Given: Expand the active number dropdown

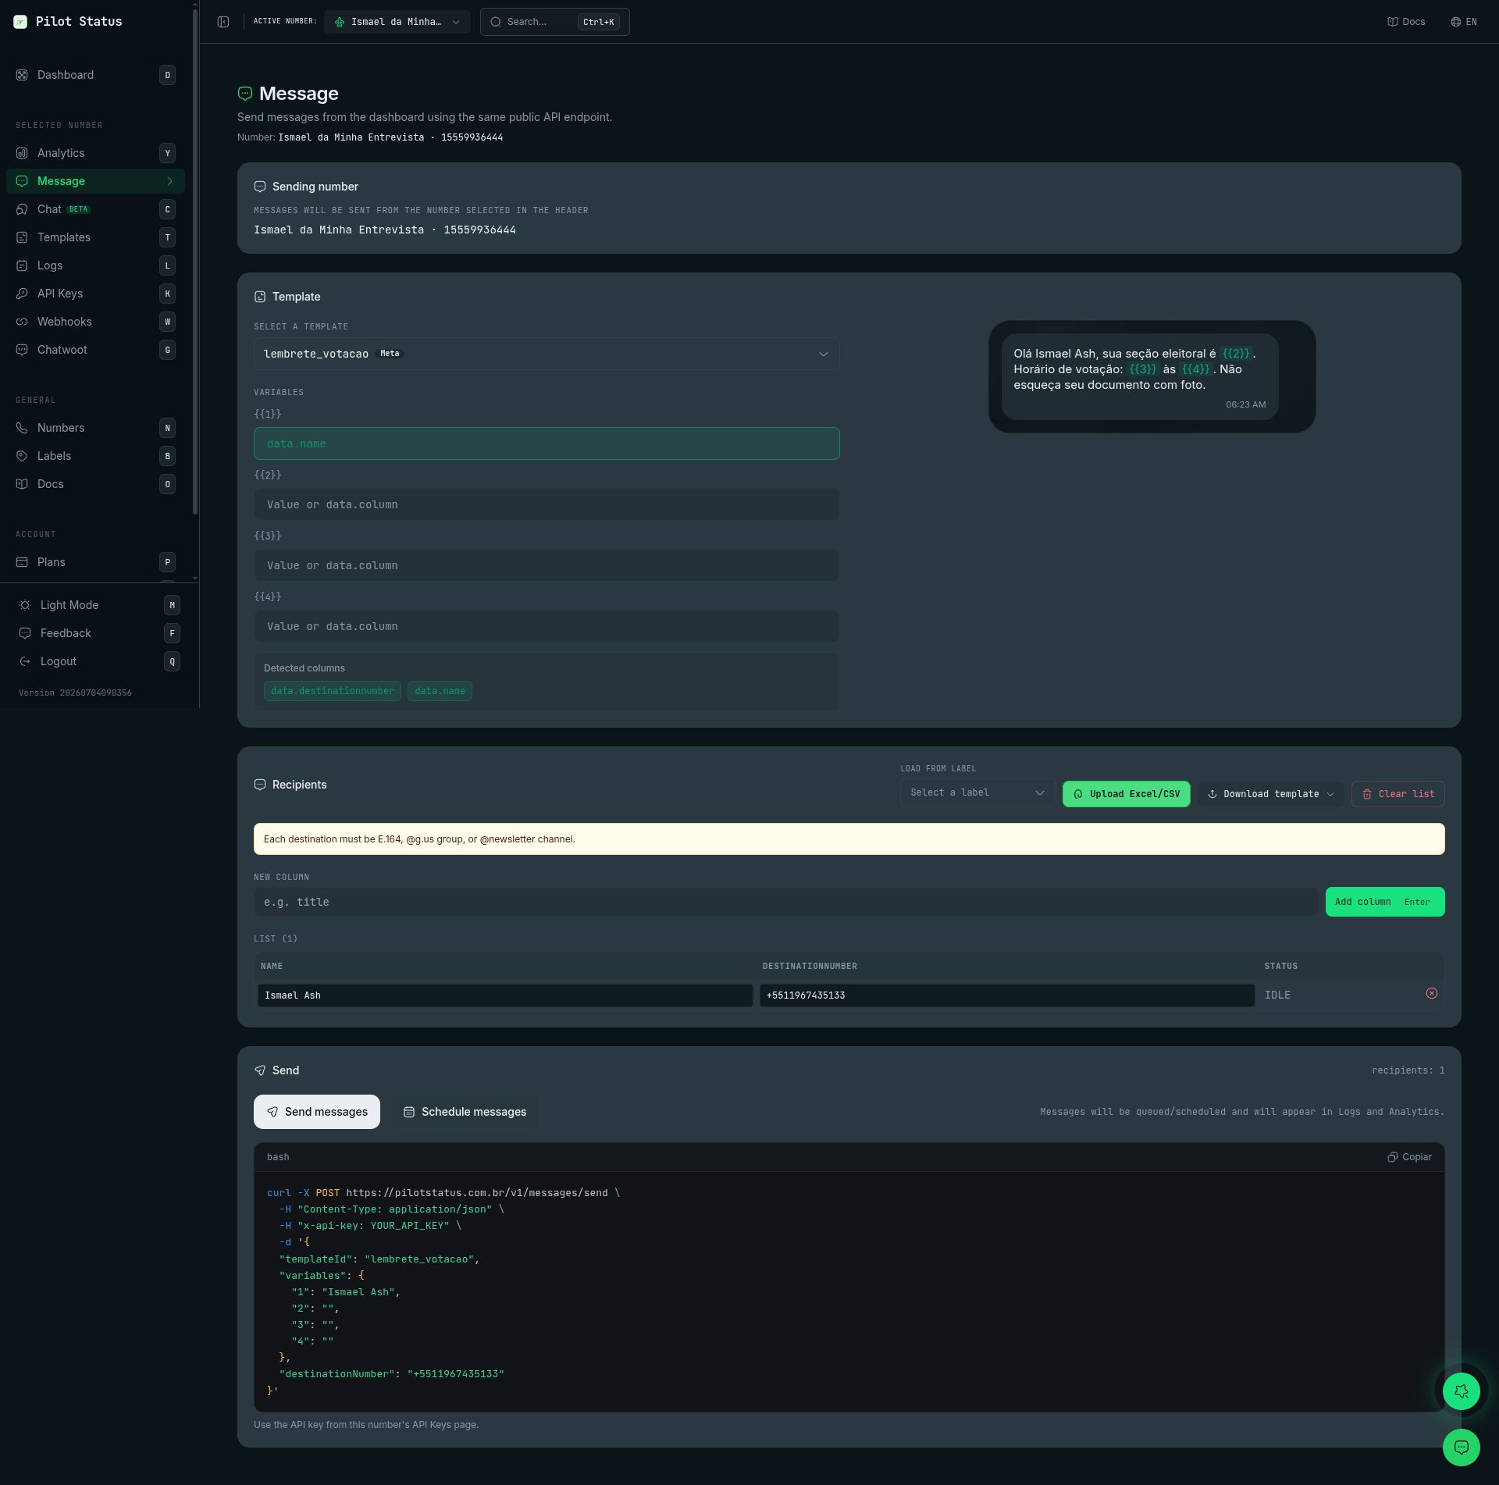Looking at the screenshot, I should click(x=397, y=22).
